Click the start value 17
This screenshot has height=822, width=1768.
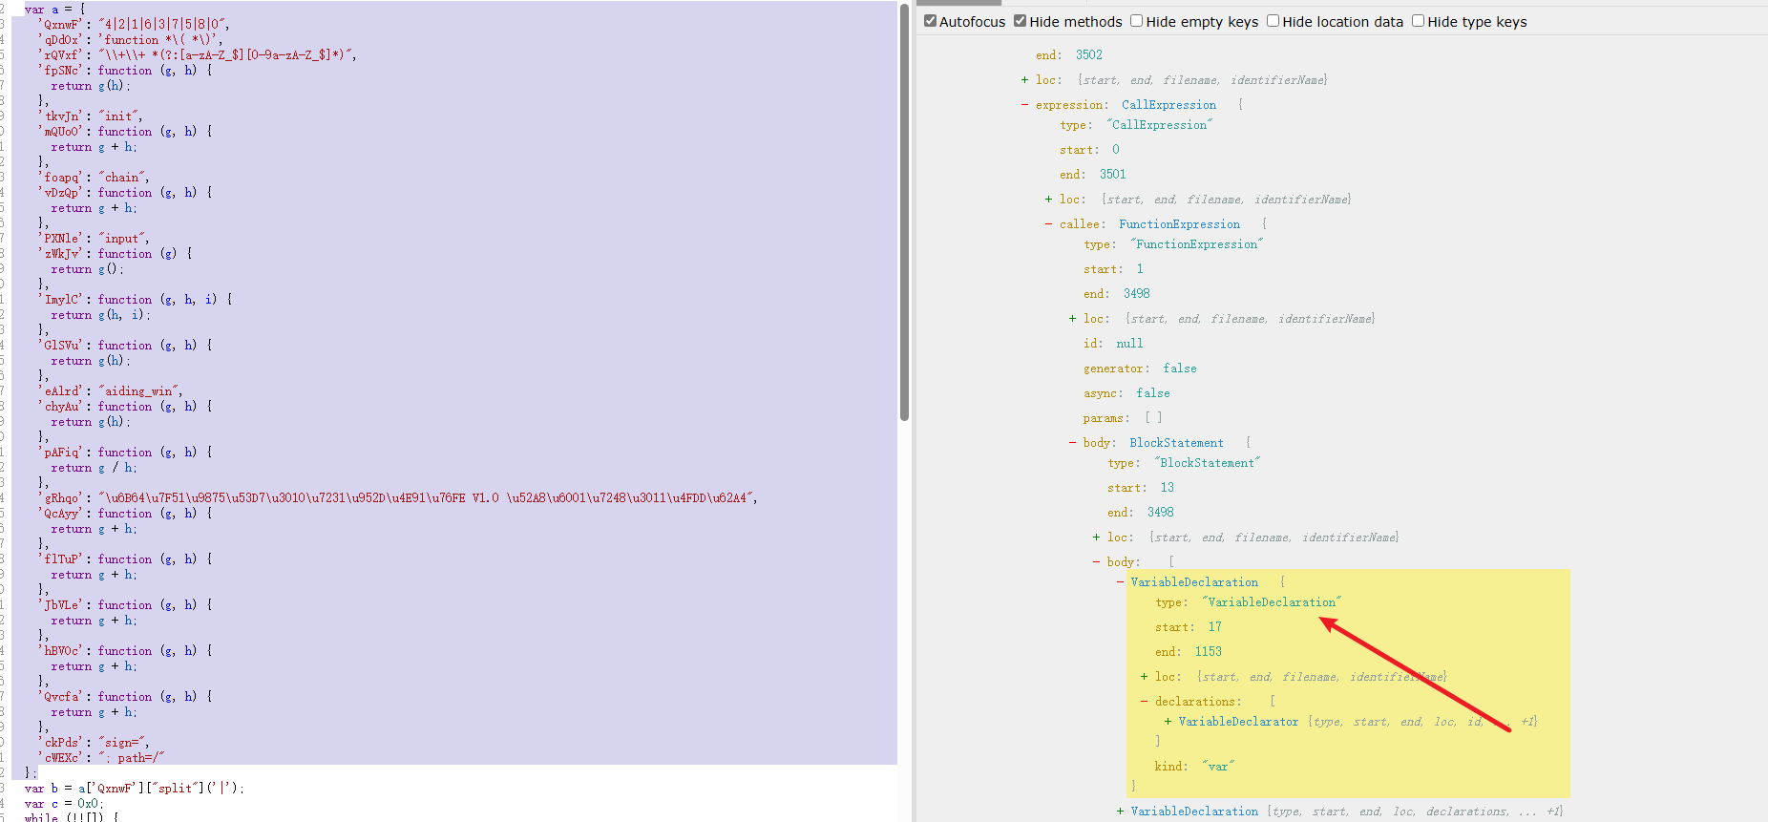point(1214,627)
